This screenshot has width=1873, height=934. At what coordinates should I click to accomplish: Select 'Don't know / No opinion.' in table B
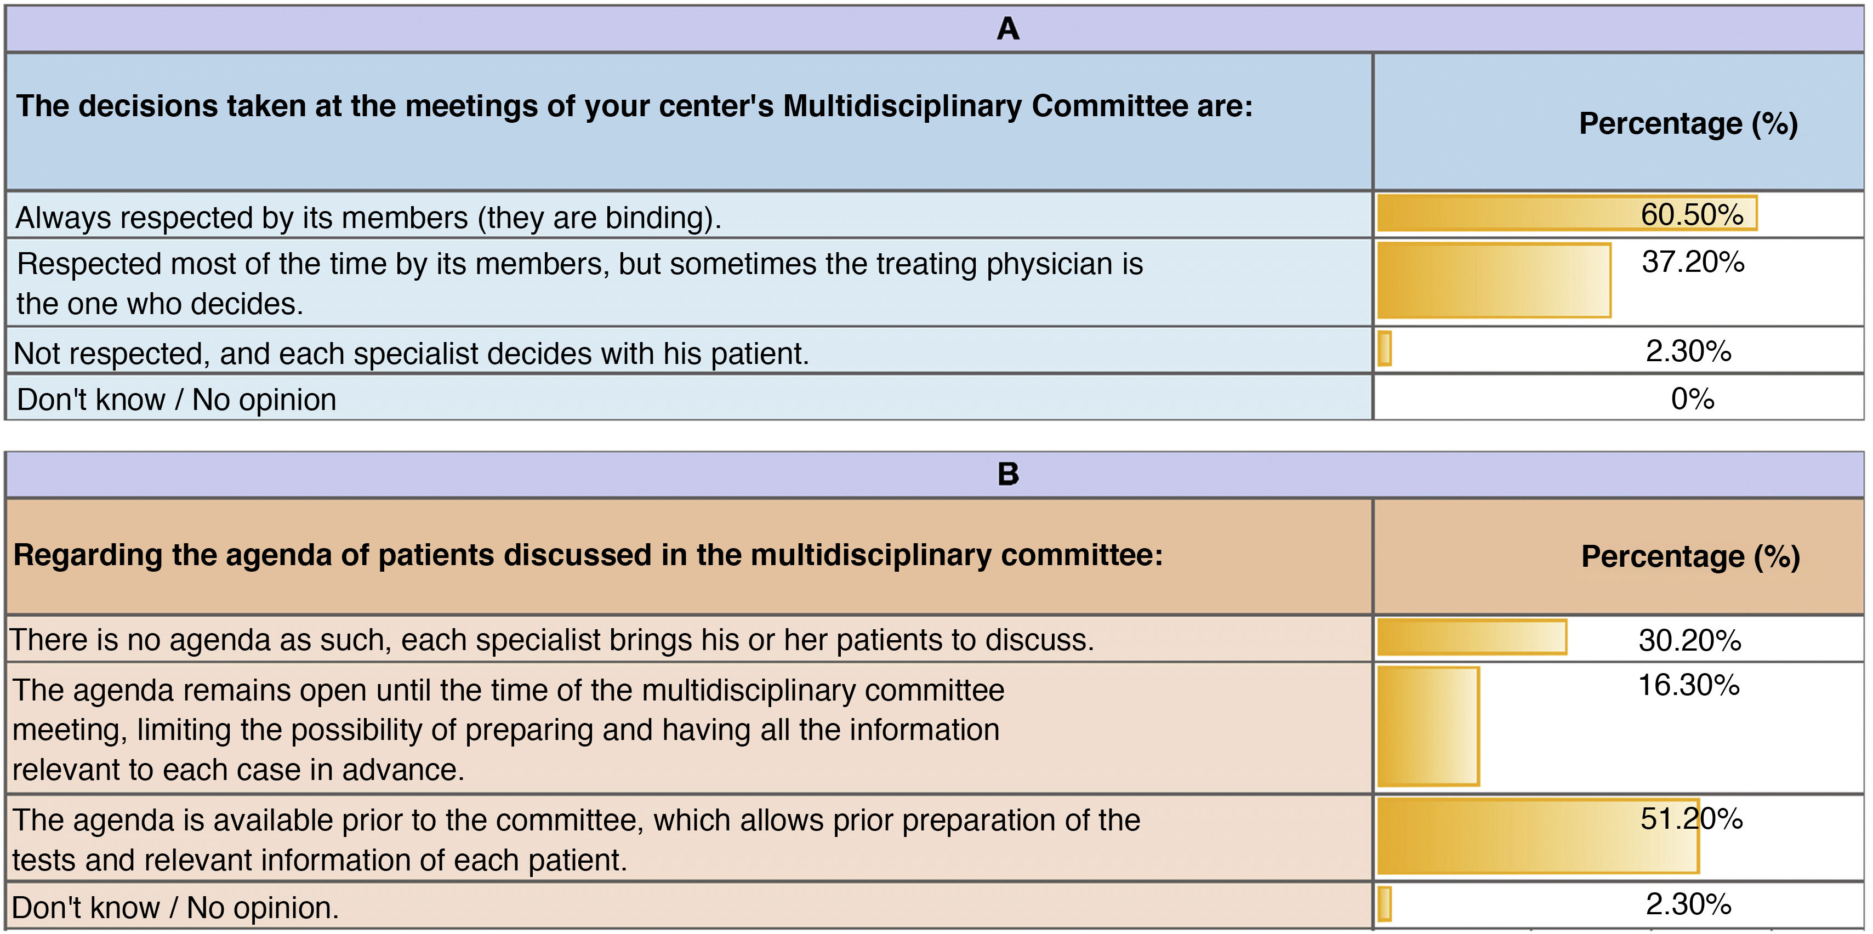[175, 908]
